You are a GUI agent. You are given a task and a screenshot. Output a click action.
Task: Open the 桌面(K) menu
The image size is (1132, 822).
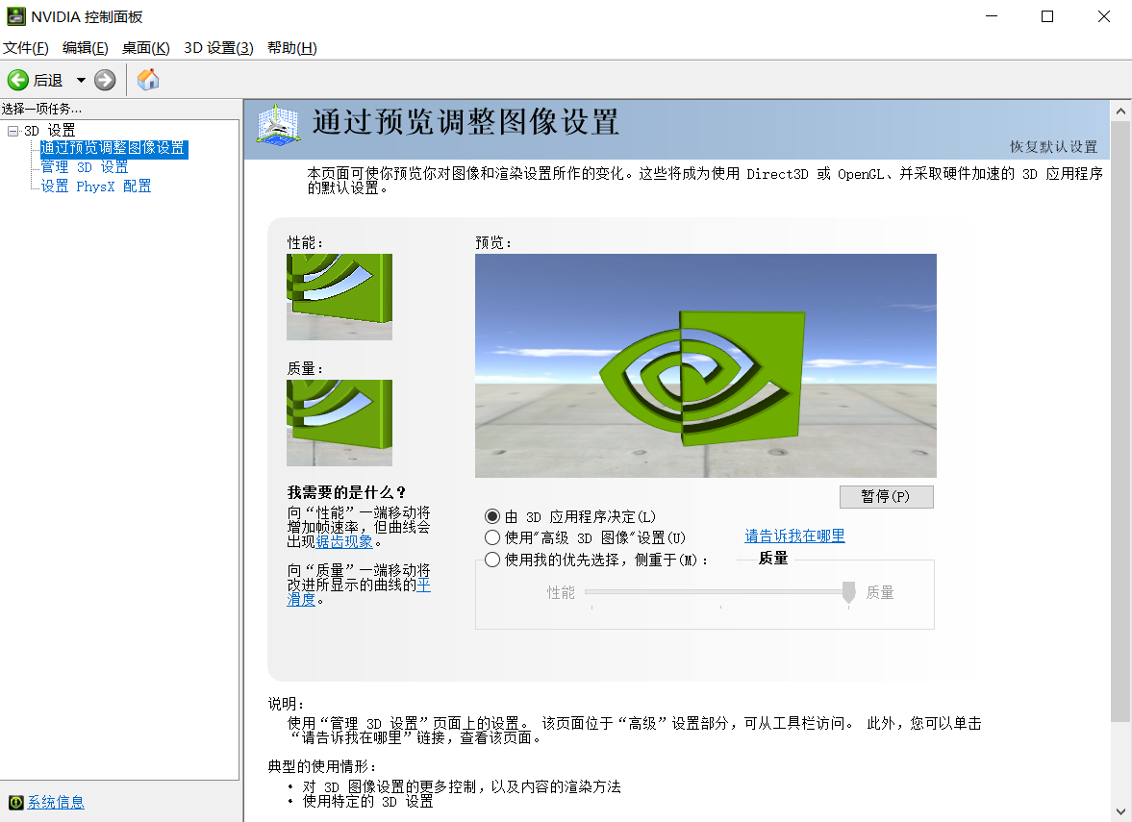[x=146, y=48]
